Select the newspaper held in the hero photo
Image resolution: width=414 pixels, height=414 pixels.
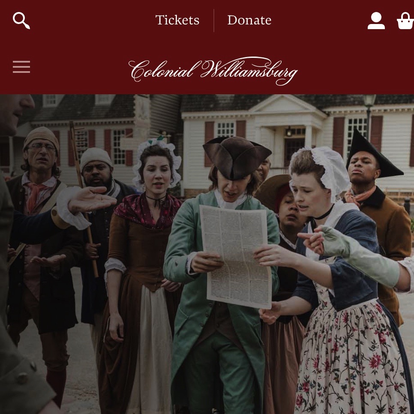[x=236, y=256]
